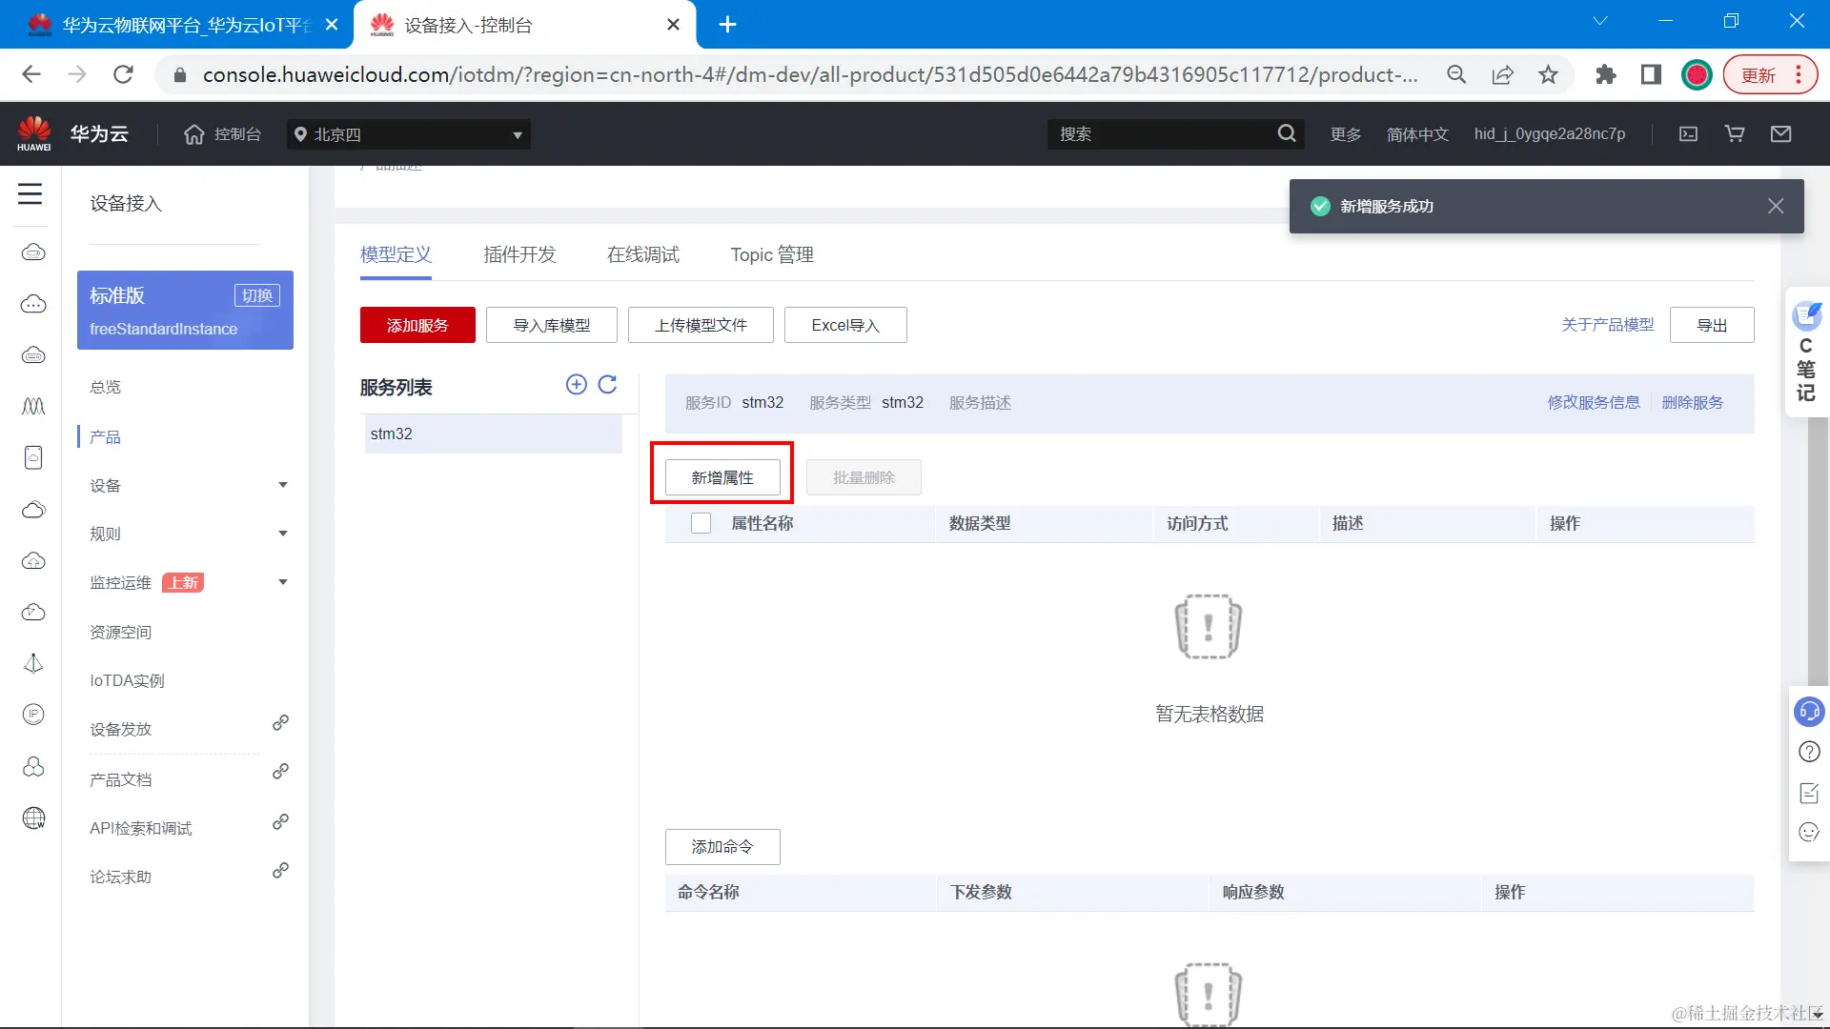
Task: Click into the 搜索 search field
Action: pyautogui.click(x=1163, y=134)
